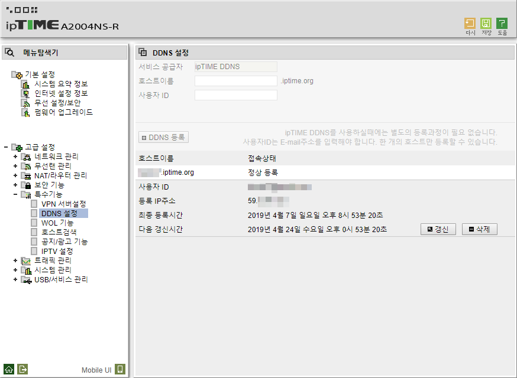Click the 고급 설정 folder icon
Viewport: 517px width, 378px height.
coord(17,147)
